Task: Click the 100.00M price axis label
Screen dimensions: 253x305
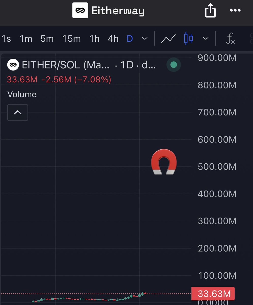Action: click(x=217, y=276)
